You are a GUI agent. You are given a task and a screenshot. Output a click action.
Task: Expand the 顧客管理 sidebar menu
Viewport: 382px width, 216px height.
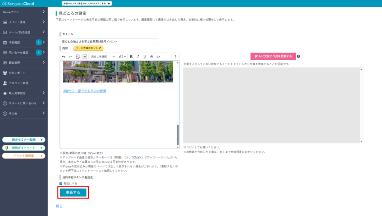[24, 63]
